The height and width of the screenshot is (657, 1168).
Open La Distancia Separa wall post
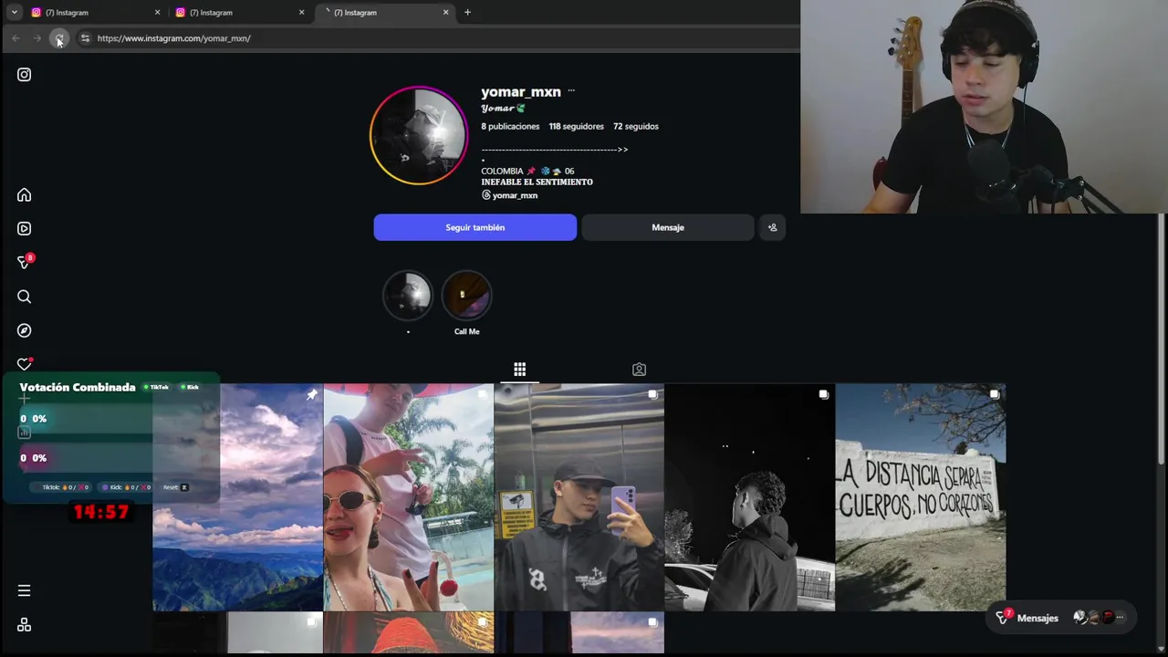tap(920, 497)
